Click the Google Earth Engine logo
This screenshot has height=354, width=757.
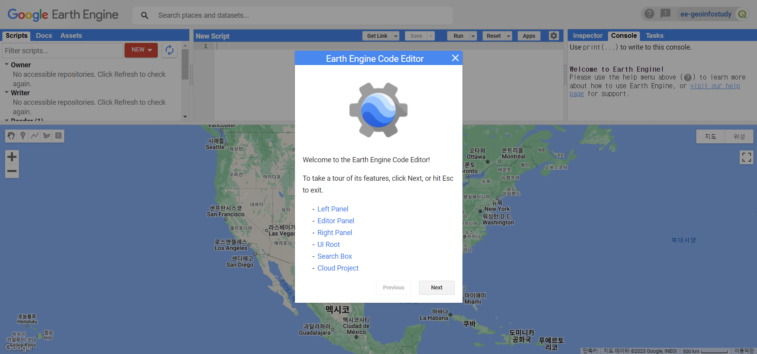click(x=63, y=15)
